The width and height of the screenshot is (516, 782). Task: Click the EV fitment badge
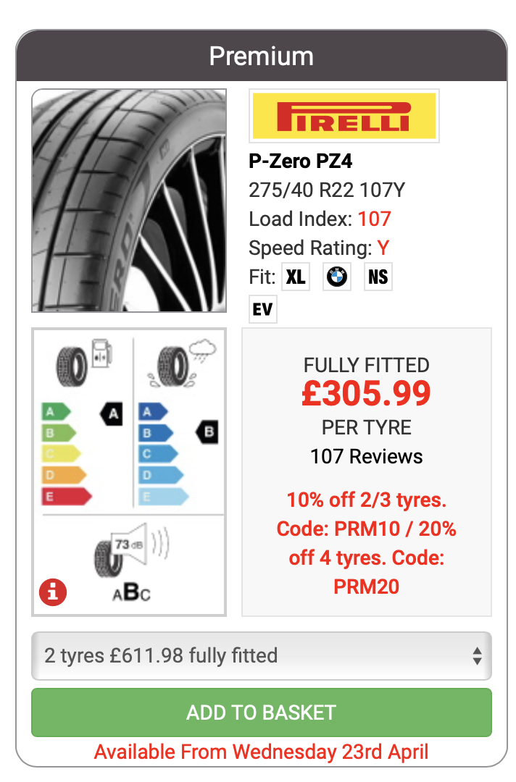point(262,310)
